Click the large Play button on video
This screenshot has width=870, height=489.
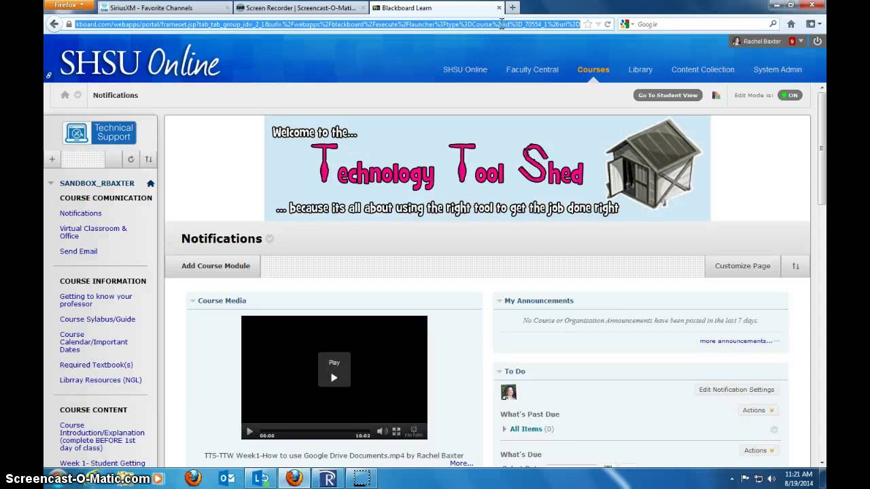pyautogui.click(x=334, y=370)
